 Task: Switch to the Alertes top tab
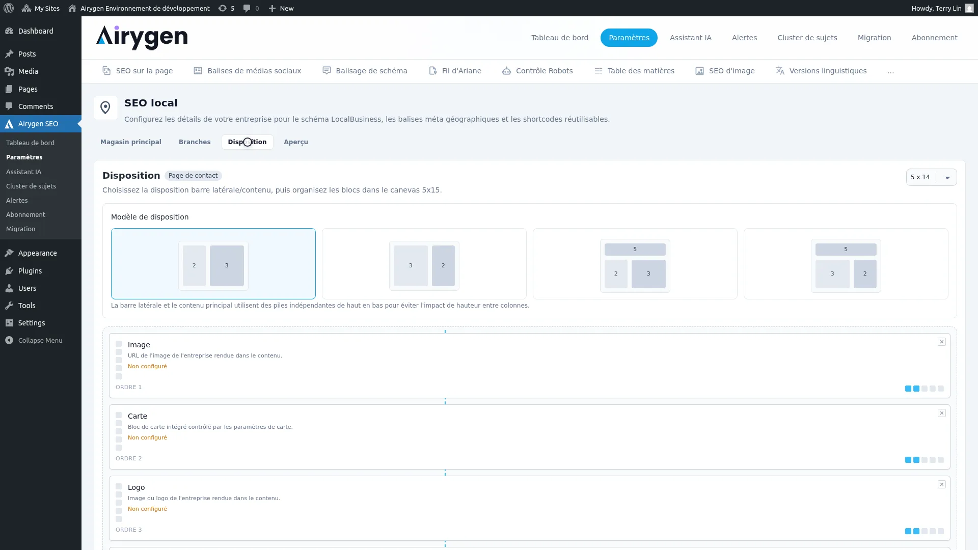coord(745,38)
